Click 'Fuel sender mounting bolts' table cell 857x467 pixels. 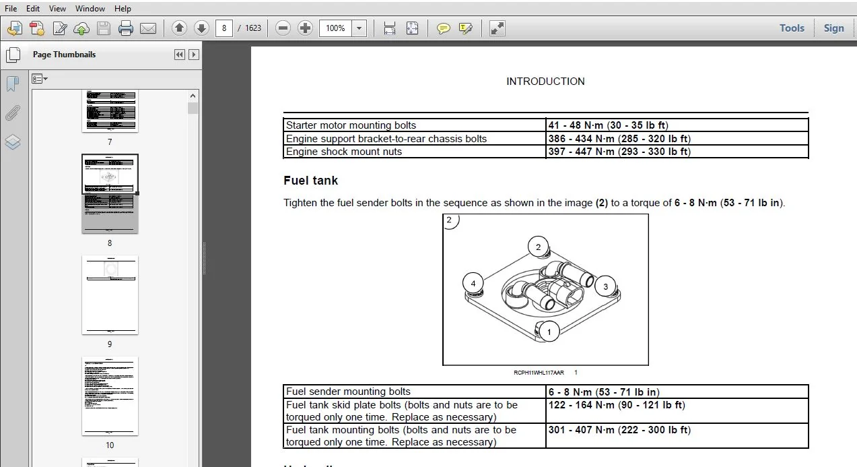(415, 392)
